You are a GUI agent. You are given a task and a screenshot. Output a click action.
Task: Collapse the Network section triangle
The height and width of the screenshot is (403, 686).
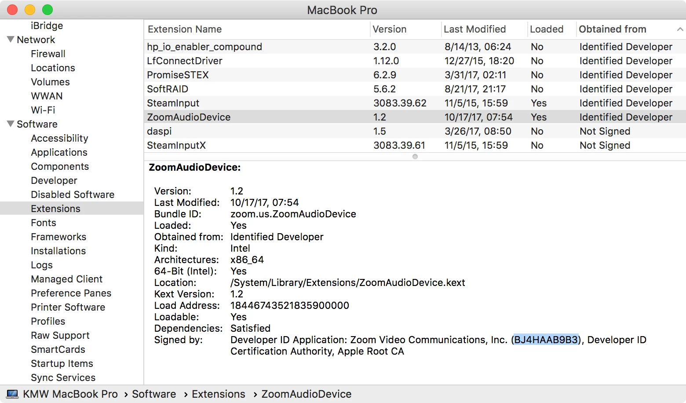pyautogui.click(x=11, y=39)
